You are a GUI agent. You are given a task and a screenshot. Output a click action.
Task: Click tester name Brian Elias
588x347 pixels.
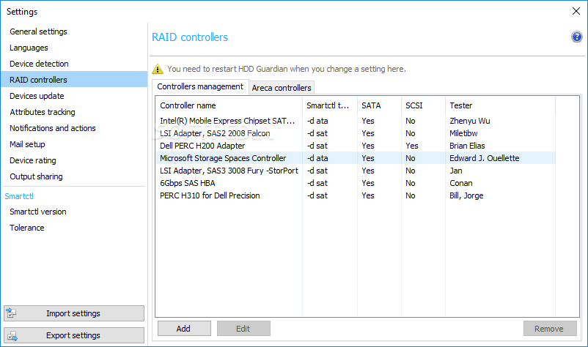tap(467, 146)
